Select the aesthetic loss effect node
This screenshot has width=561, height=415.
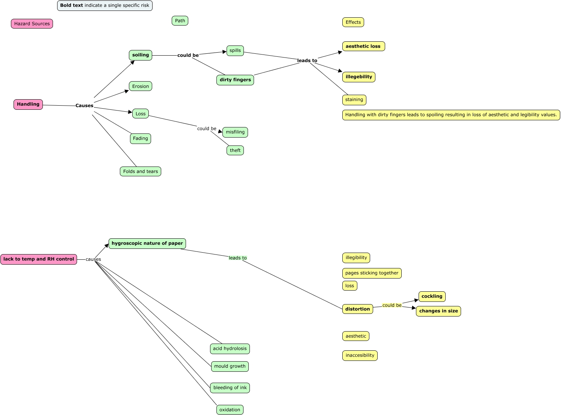(363, 46)
